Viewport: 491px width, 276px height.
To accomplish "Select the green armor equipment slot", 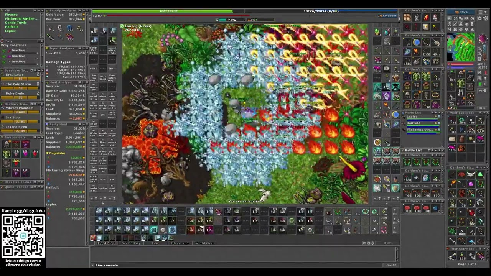I will (x=461, y=83).
